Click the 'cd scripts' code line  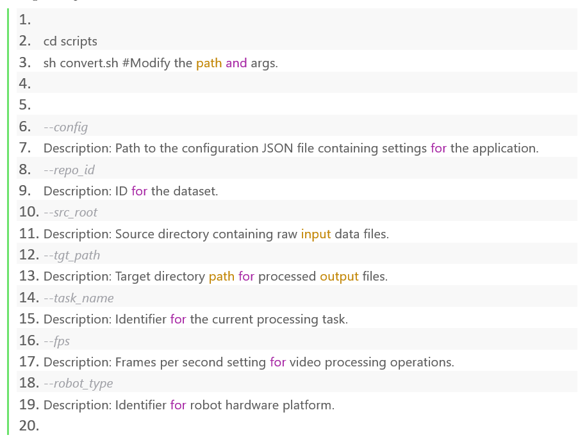70,41
